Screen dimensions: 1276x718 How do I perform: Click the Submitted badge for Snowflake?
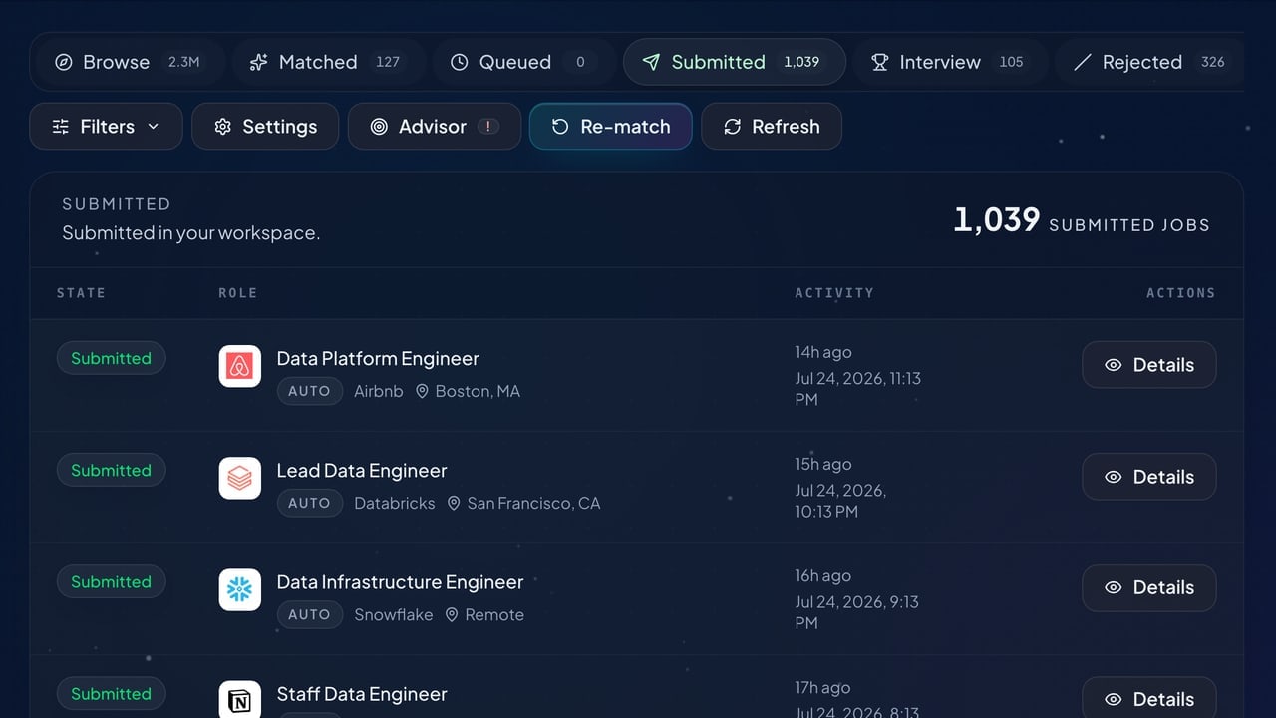pyautogui.click(x=111, y=581)
